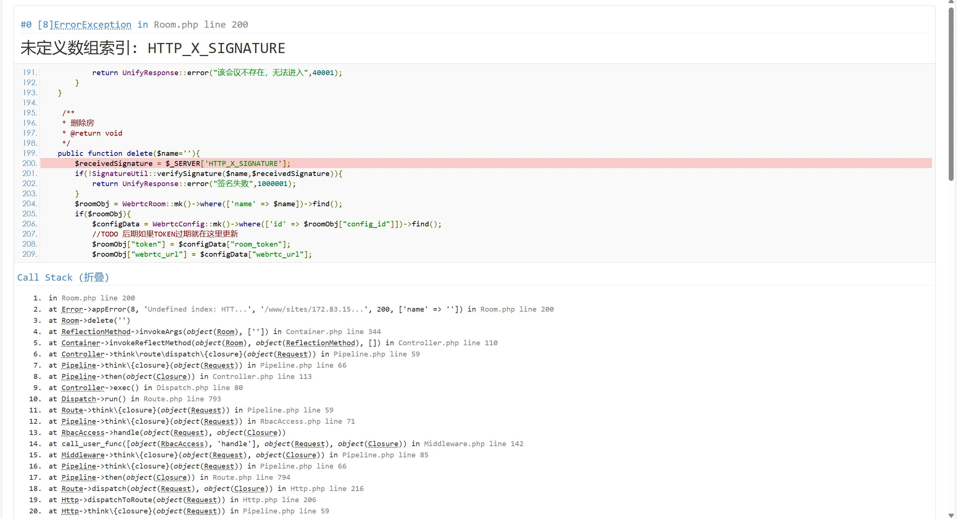Click Room class in stack line 3
The width and height of the screenshot is (957, 519).
click(70, 321)
